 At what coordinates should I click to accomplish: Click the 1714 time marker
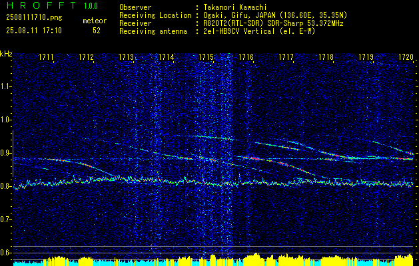(x=167, y=57)
